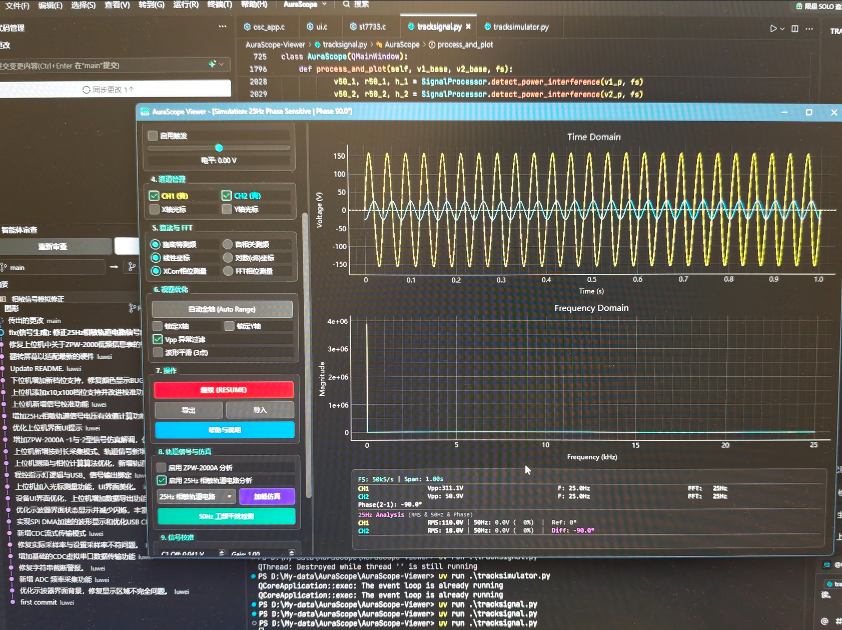Viewport: 842px width, 630px height.
Task: Switch to tracksimulator.py tab
Action: pos(516,27)
